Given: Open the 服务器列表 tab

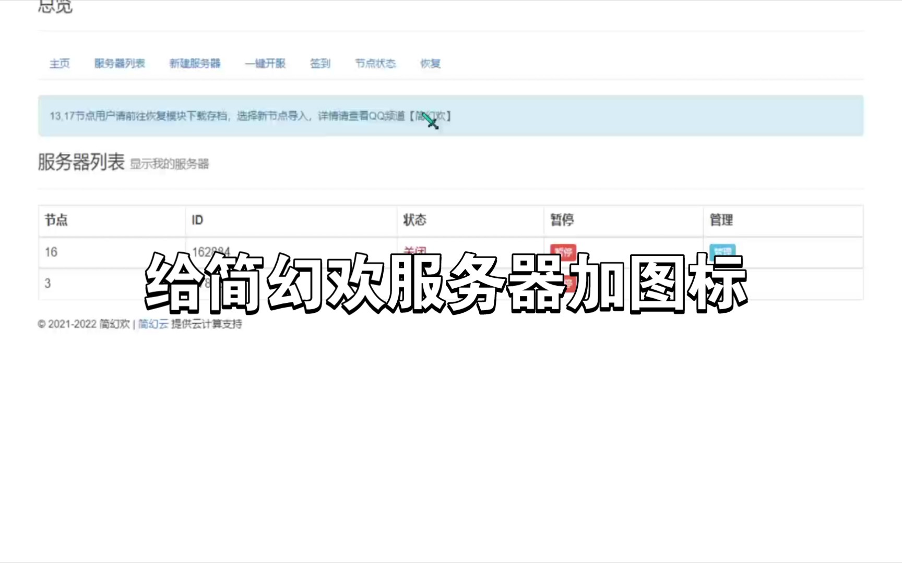Looking at the screenshot, I should click(x=120, y=64).
